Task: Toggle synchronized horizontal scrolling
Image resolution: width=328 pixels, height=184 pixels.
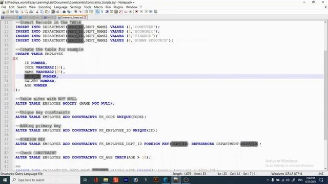Action: [91, 12]
